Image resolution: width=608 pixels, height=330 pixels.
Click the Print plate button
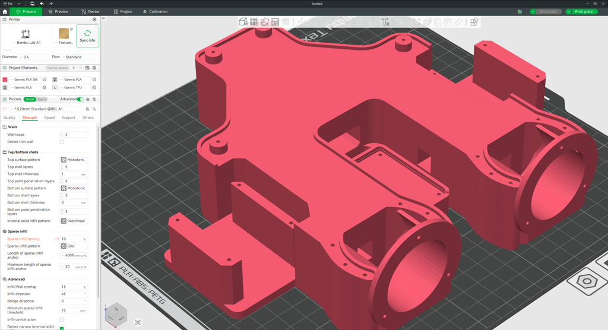click(x=584, y=12)
